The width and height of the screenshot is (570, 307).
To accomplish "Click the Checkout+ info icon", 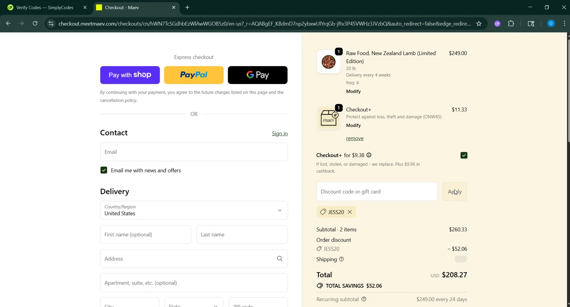I will [369, 155].
